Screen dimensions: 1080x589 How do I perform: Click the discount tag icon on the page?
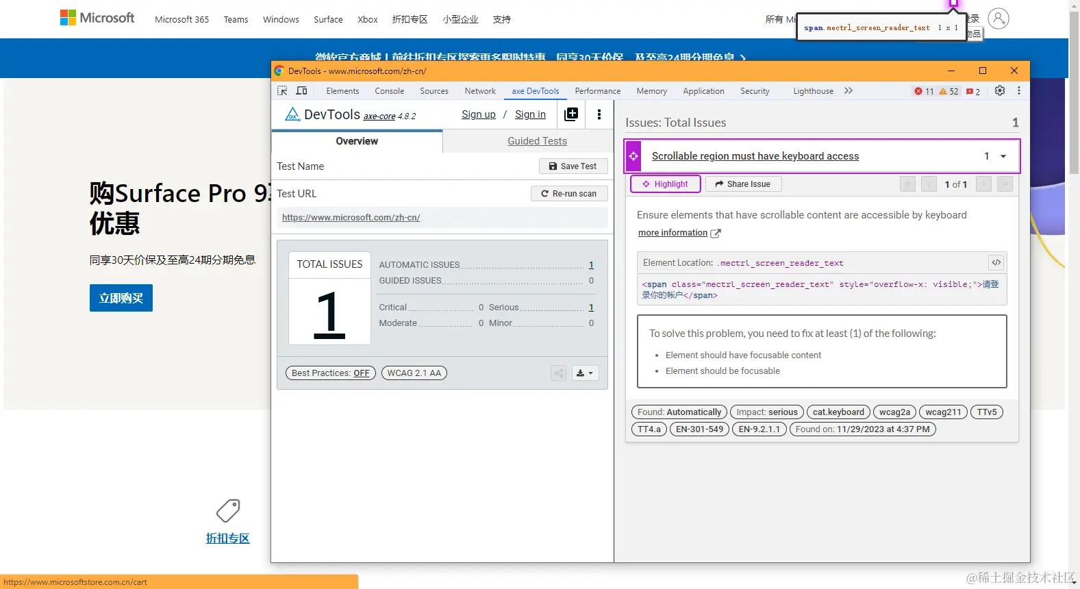point(228,511)
